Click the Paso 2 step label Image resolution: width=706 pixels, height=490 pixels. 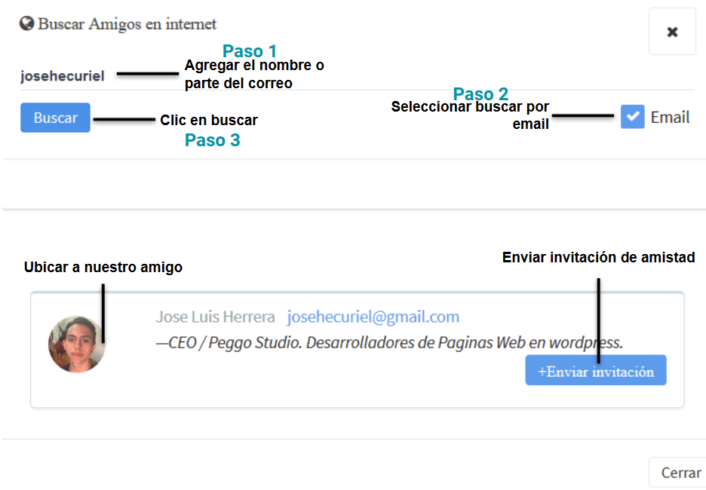coord(480,94)
